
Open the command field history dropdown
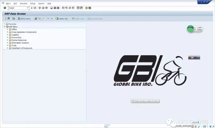coord(28,8)
